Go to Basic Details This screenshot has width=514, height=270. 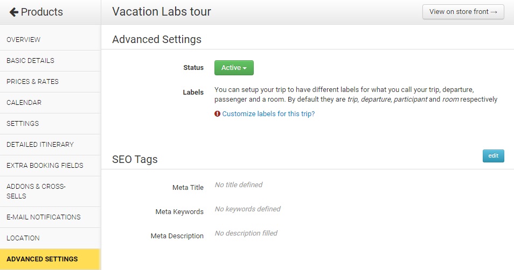click(x=30, y=61)
